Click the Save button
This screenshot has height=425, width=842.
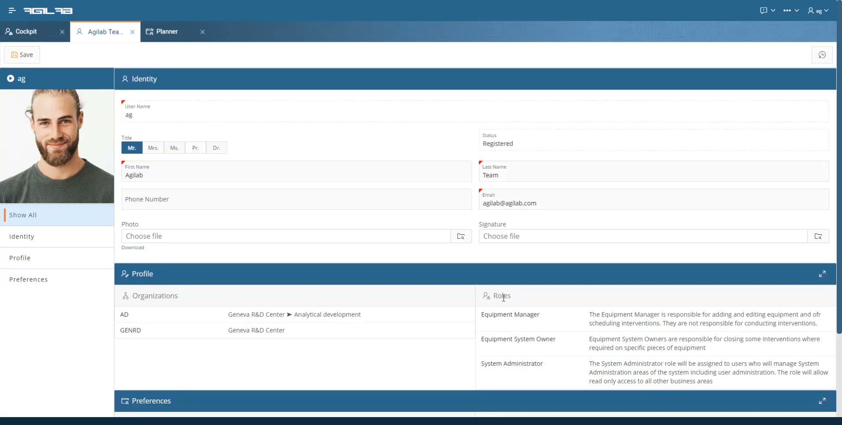(x=22, y=54)
